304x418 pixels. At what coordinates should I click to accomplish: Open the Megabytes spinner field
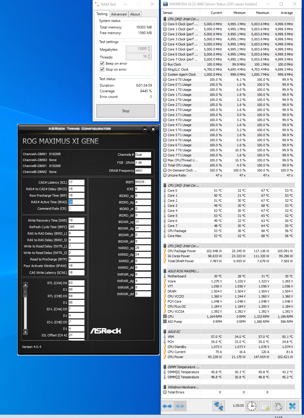[x=138, y=49]
